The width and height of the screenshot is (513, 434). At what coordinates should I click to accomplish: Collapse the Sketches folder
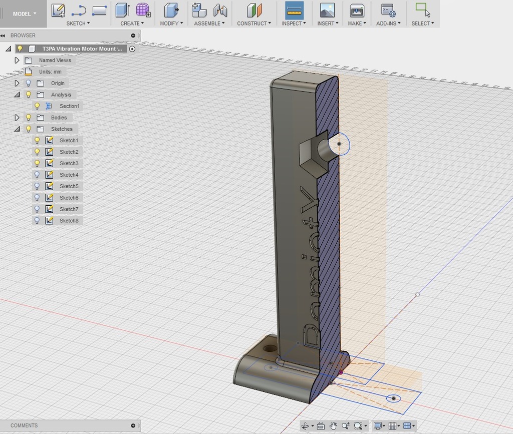click(x=17, y=129)
